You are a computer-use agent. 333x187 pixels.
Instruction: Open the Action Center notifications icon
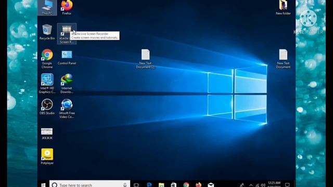pyautogui.click(x=287, y=185)
